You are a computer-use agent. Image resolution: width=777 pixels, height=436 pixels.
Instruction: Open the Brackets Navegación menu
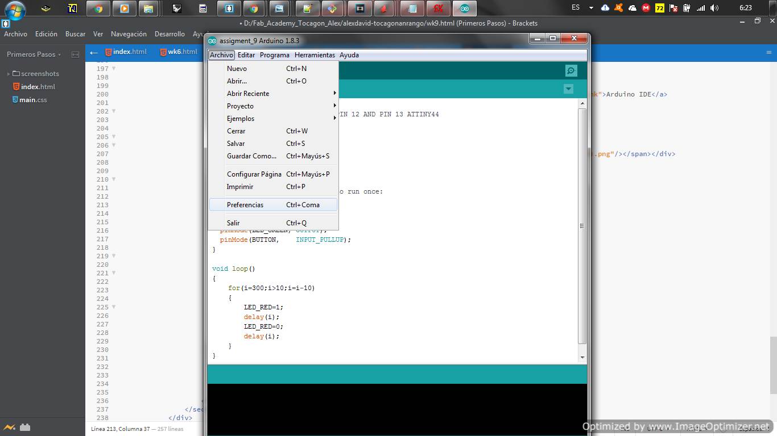coord(129,34)
